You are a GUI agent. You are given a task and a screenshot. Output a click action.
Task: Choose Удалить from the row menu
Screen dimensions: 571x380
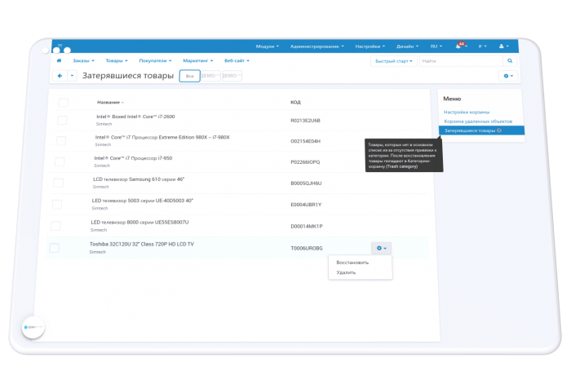tap(346, 272)
